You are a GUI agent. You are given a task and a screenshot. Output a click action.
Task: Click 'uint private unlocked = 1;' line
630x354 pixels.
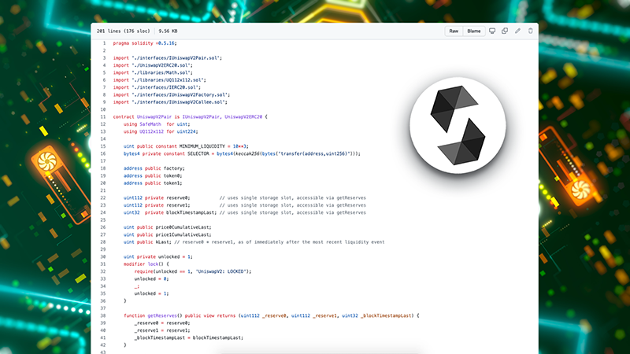tap(158, 257)
